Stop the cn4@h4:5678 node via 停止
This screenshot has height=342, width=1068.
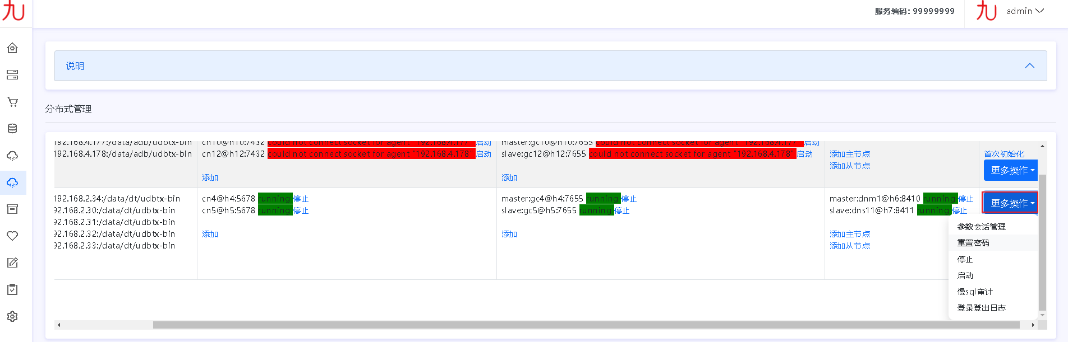[301, 199]
